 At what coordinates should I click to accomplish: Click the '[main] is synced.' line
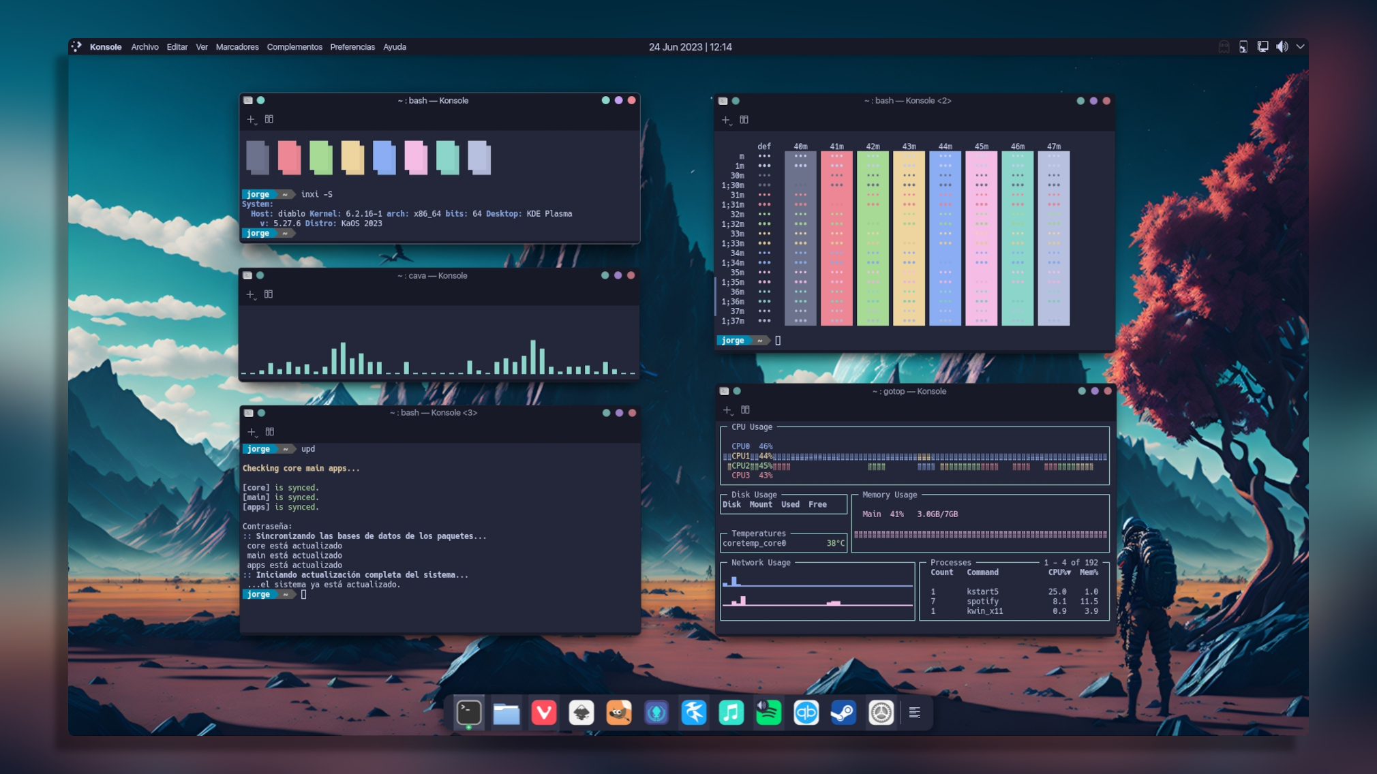point(281,497)
